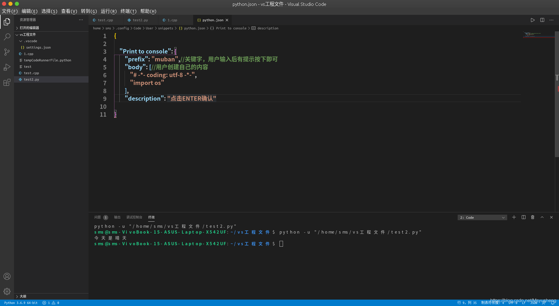Click Python 3.6.9 64-bit interpreter selector

[21, 303]
